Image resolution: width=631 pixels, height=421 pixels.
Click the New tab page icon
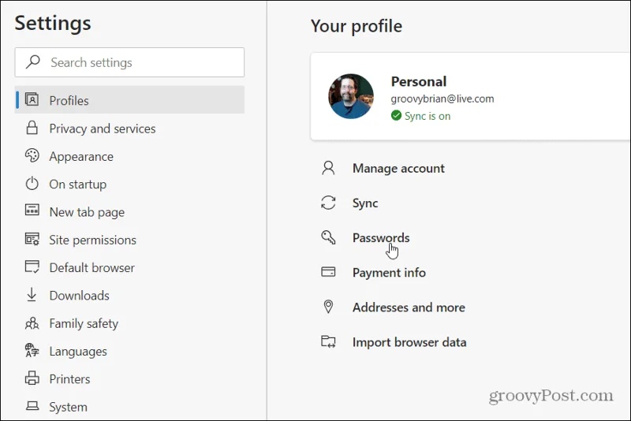[x=32, y=210]
